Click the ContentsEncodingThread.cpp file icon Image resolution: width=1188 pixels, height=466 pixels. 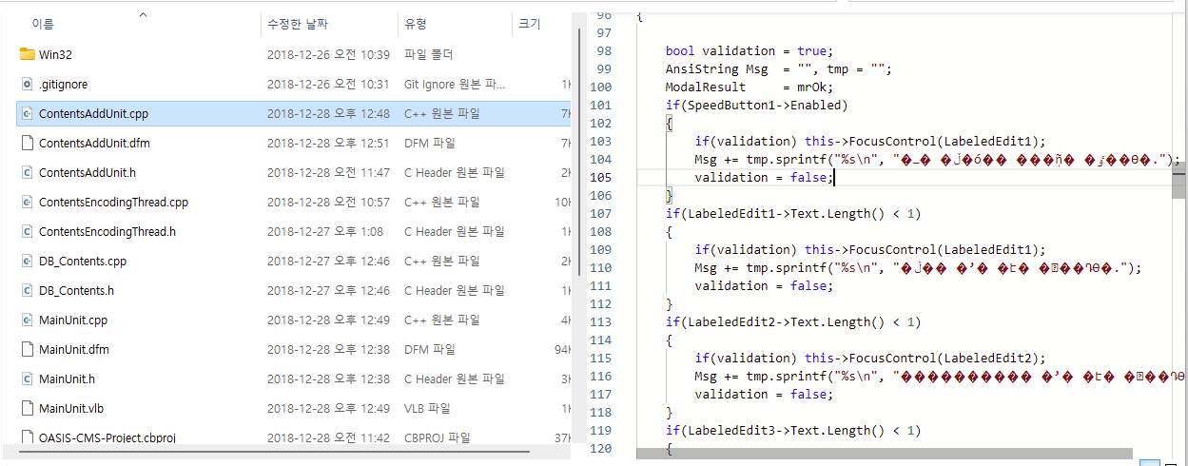27,202
